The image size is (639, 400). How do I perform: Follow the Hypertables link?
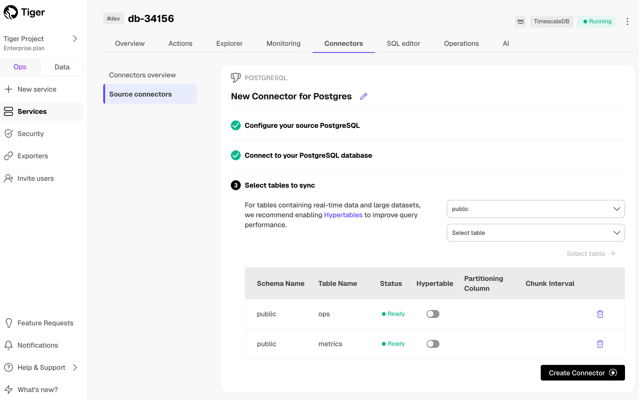pos(343,215)
